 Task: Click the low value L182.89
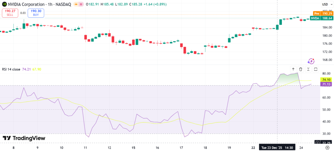(121, 4)
